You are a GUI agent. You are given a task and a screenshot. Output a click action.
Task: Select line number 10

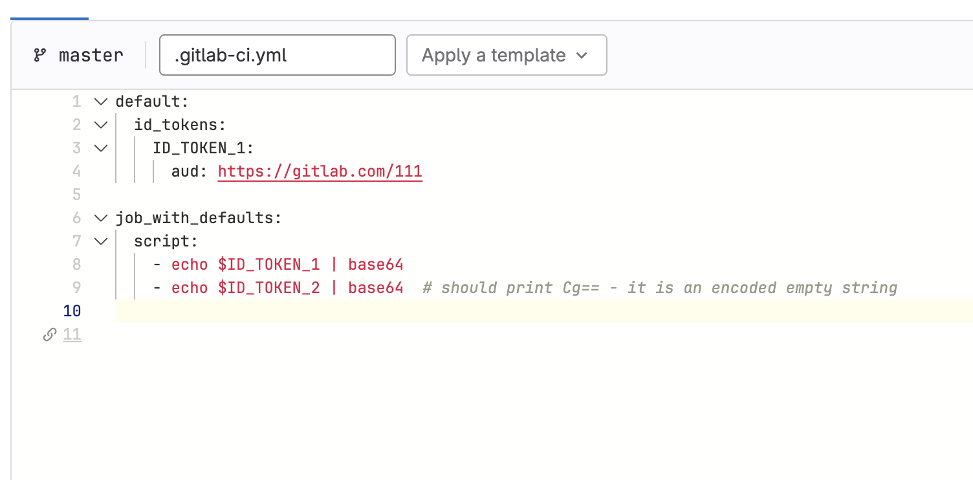72,311
